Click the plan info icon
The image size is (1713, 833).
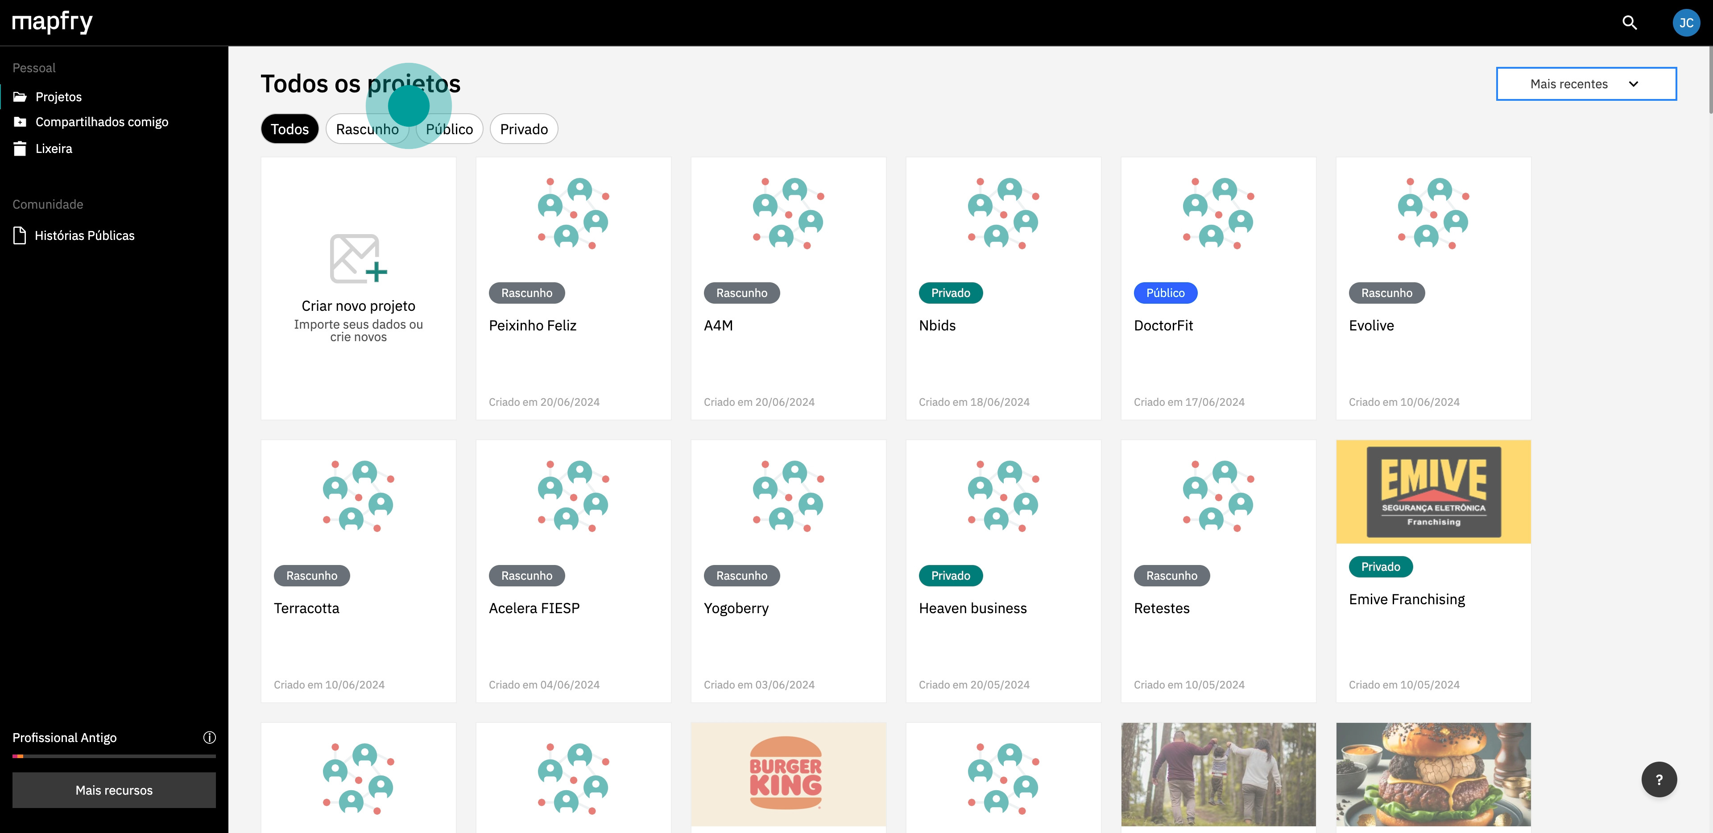[210, 737]
